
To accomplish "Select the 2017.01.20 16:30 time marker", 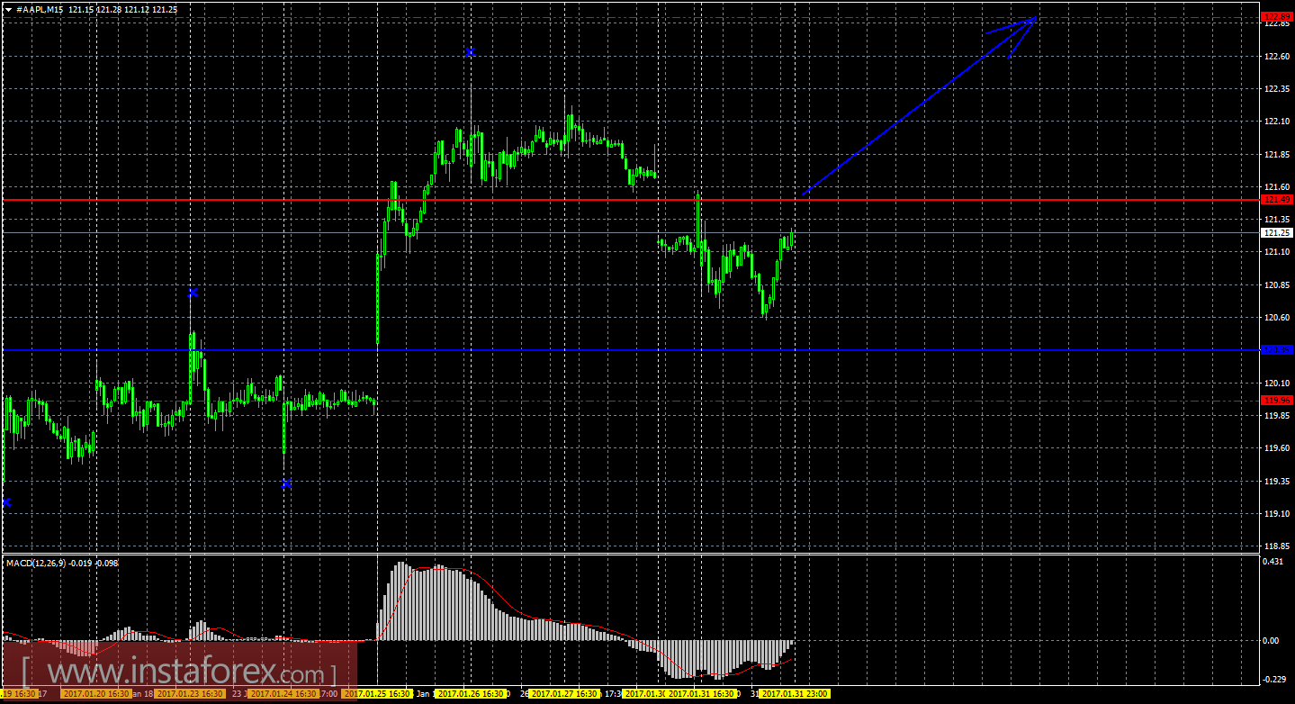I will (95, 694).
